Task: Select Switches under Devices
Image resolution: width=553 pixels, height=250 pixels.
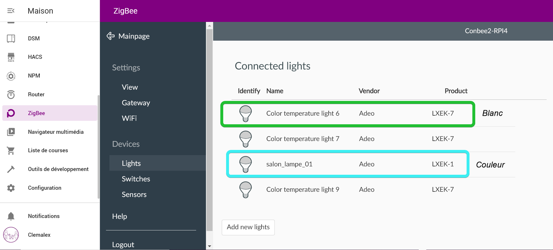Action: pos(136,179)
